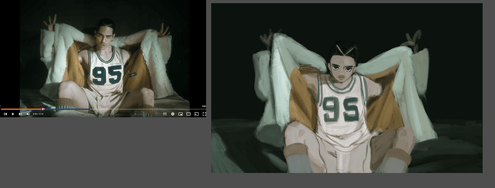Click the pink scrubber handle on progress bar

(43, 109)
